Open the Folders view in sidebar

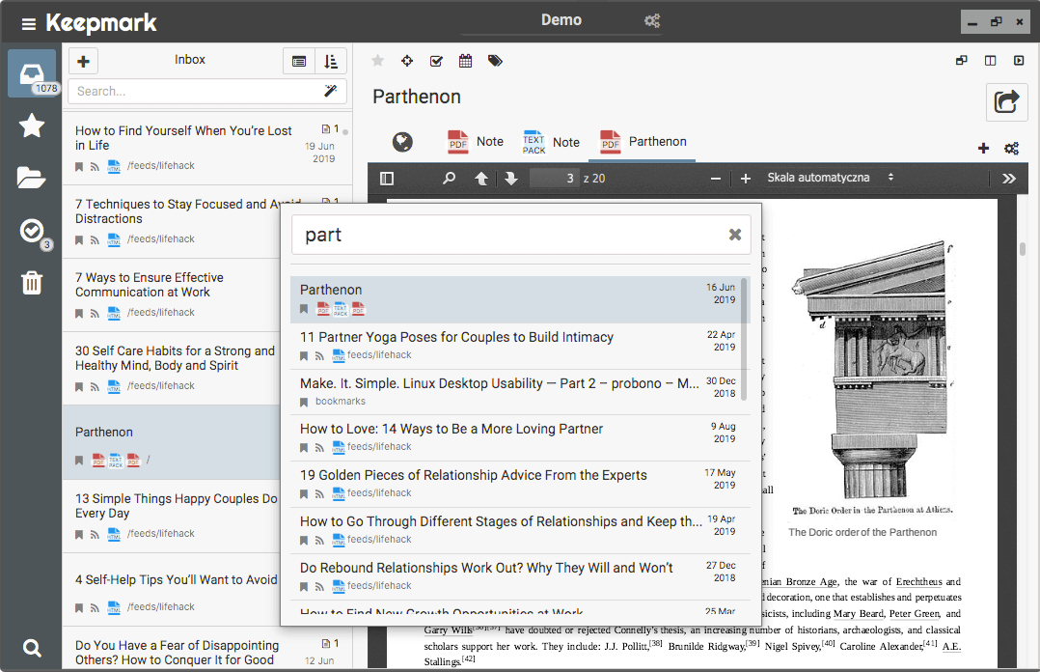(x=31, y=178)
